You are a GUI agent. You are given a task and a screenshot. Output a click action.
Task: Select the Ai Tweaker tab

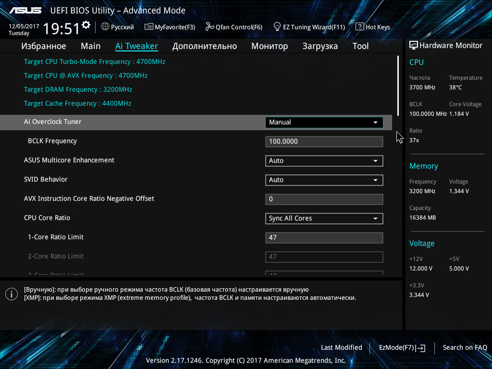136,46
